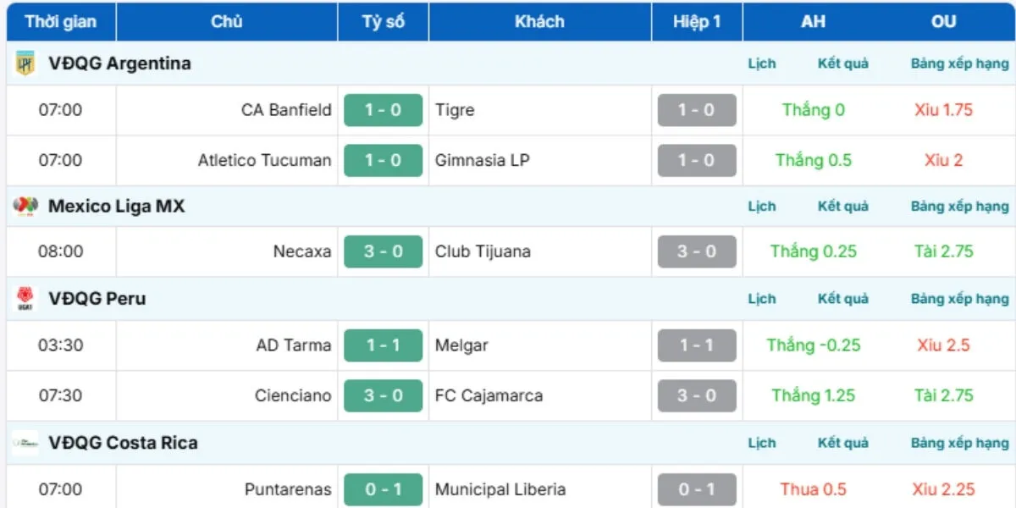Click the Mexico Liga MX logo icon

(25, 206)
